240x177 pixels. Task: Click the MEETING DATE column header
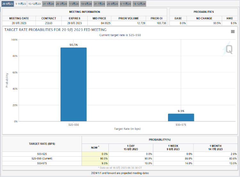click(x=19, y=18)
